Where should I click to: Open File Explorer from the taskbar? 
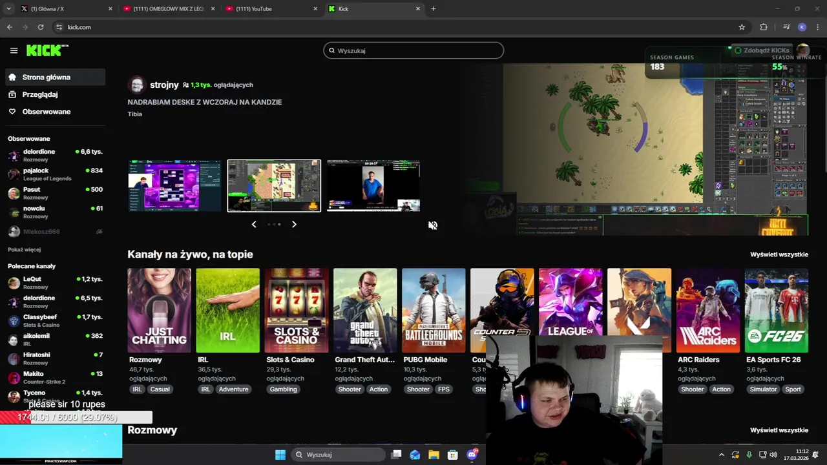pyautogui.click(x=434, y=455)
